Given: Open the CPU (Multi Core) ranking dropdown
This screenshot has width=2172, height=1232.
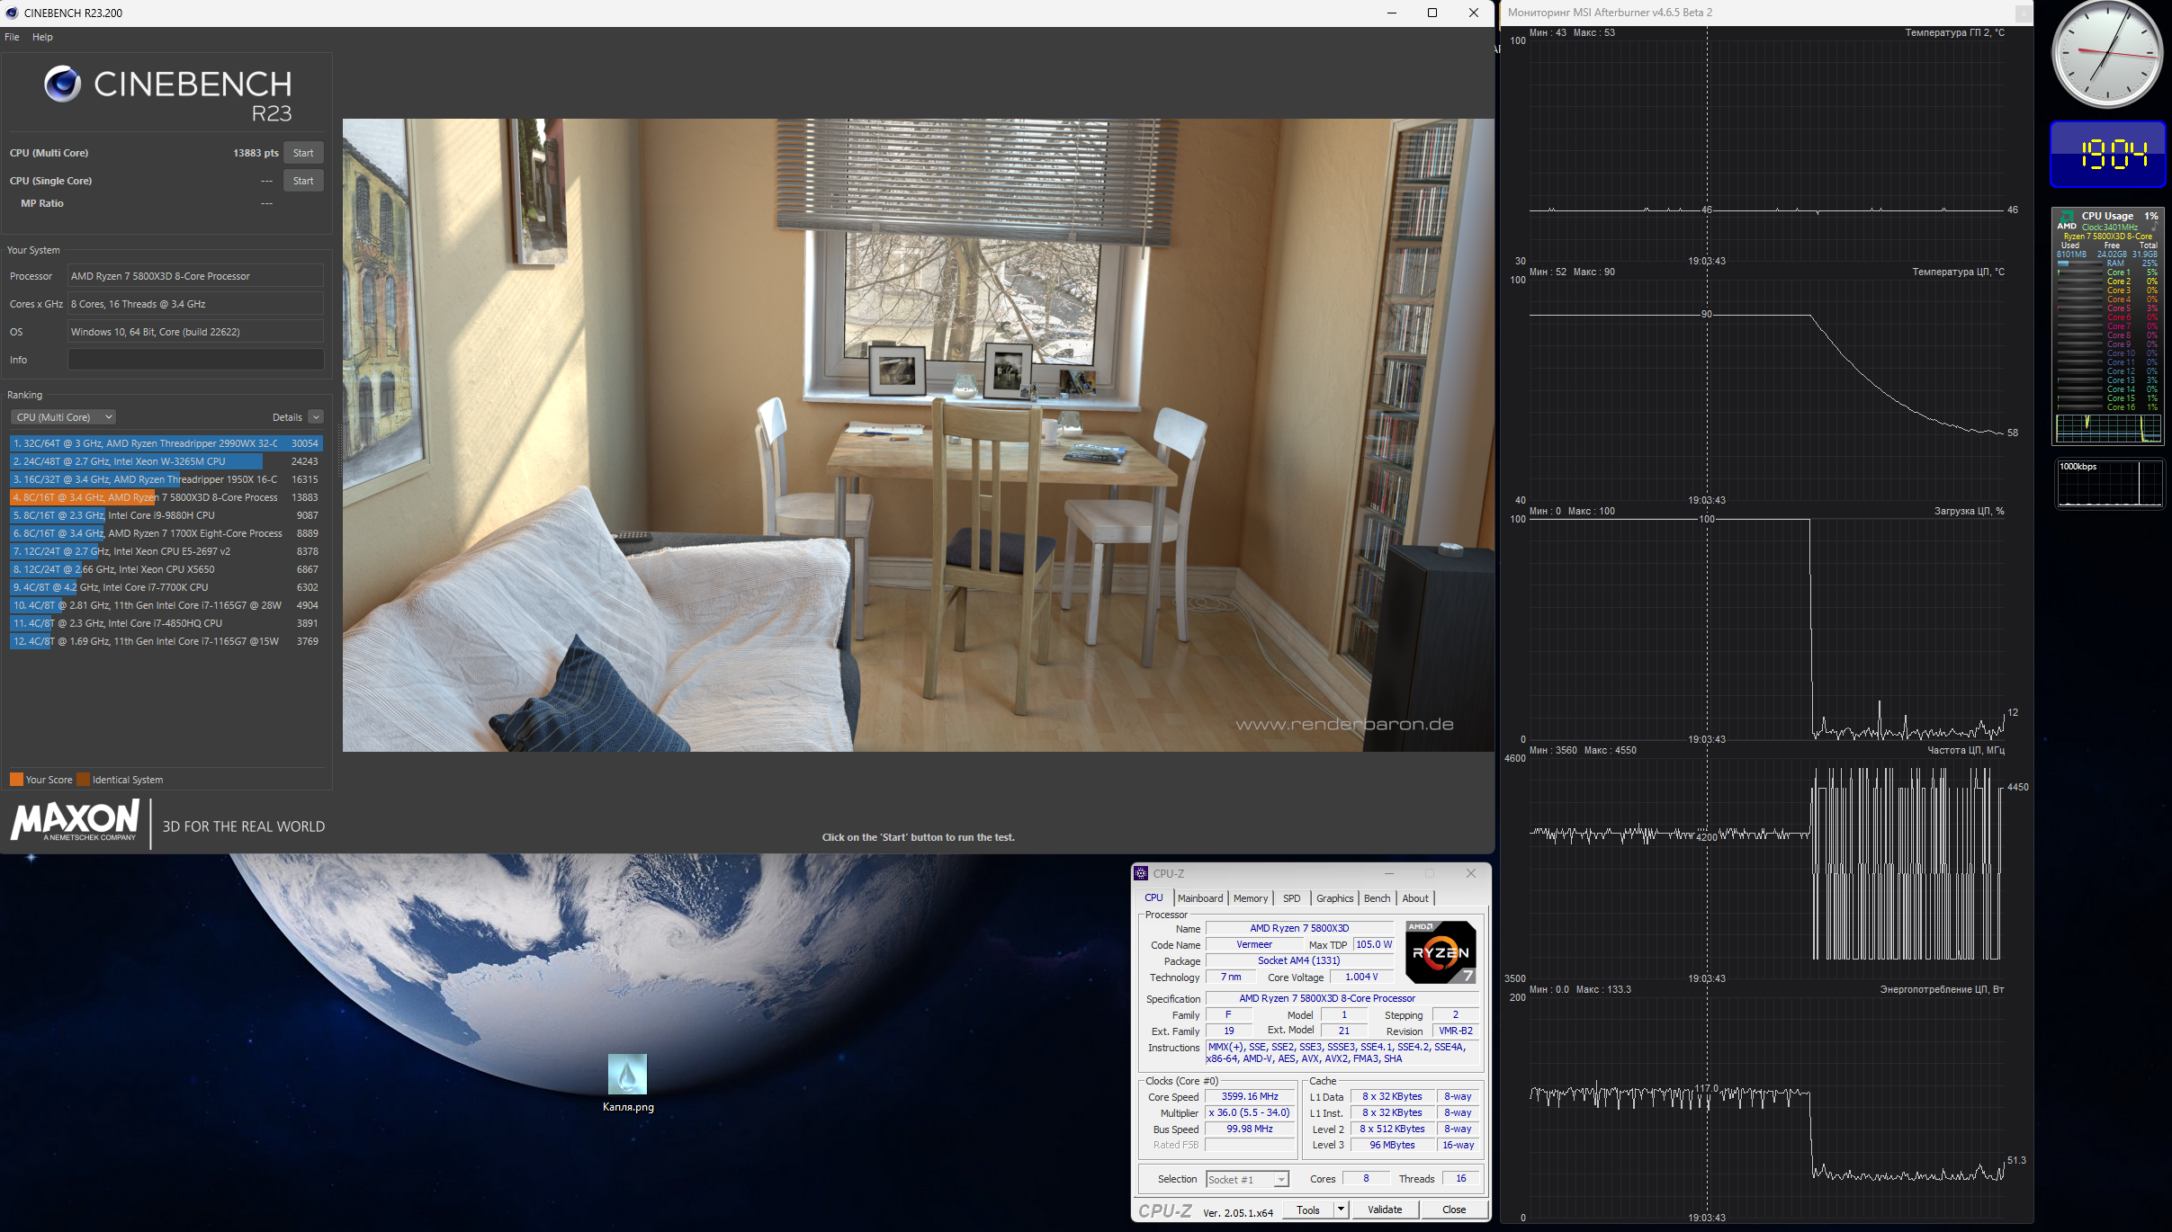Looking at the screenshot, I should [63, 417].
